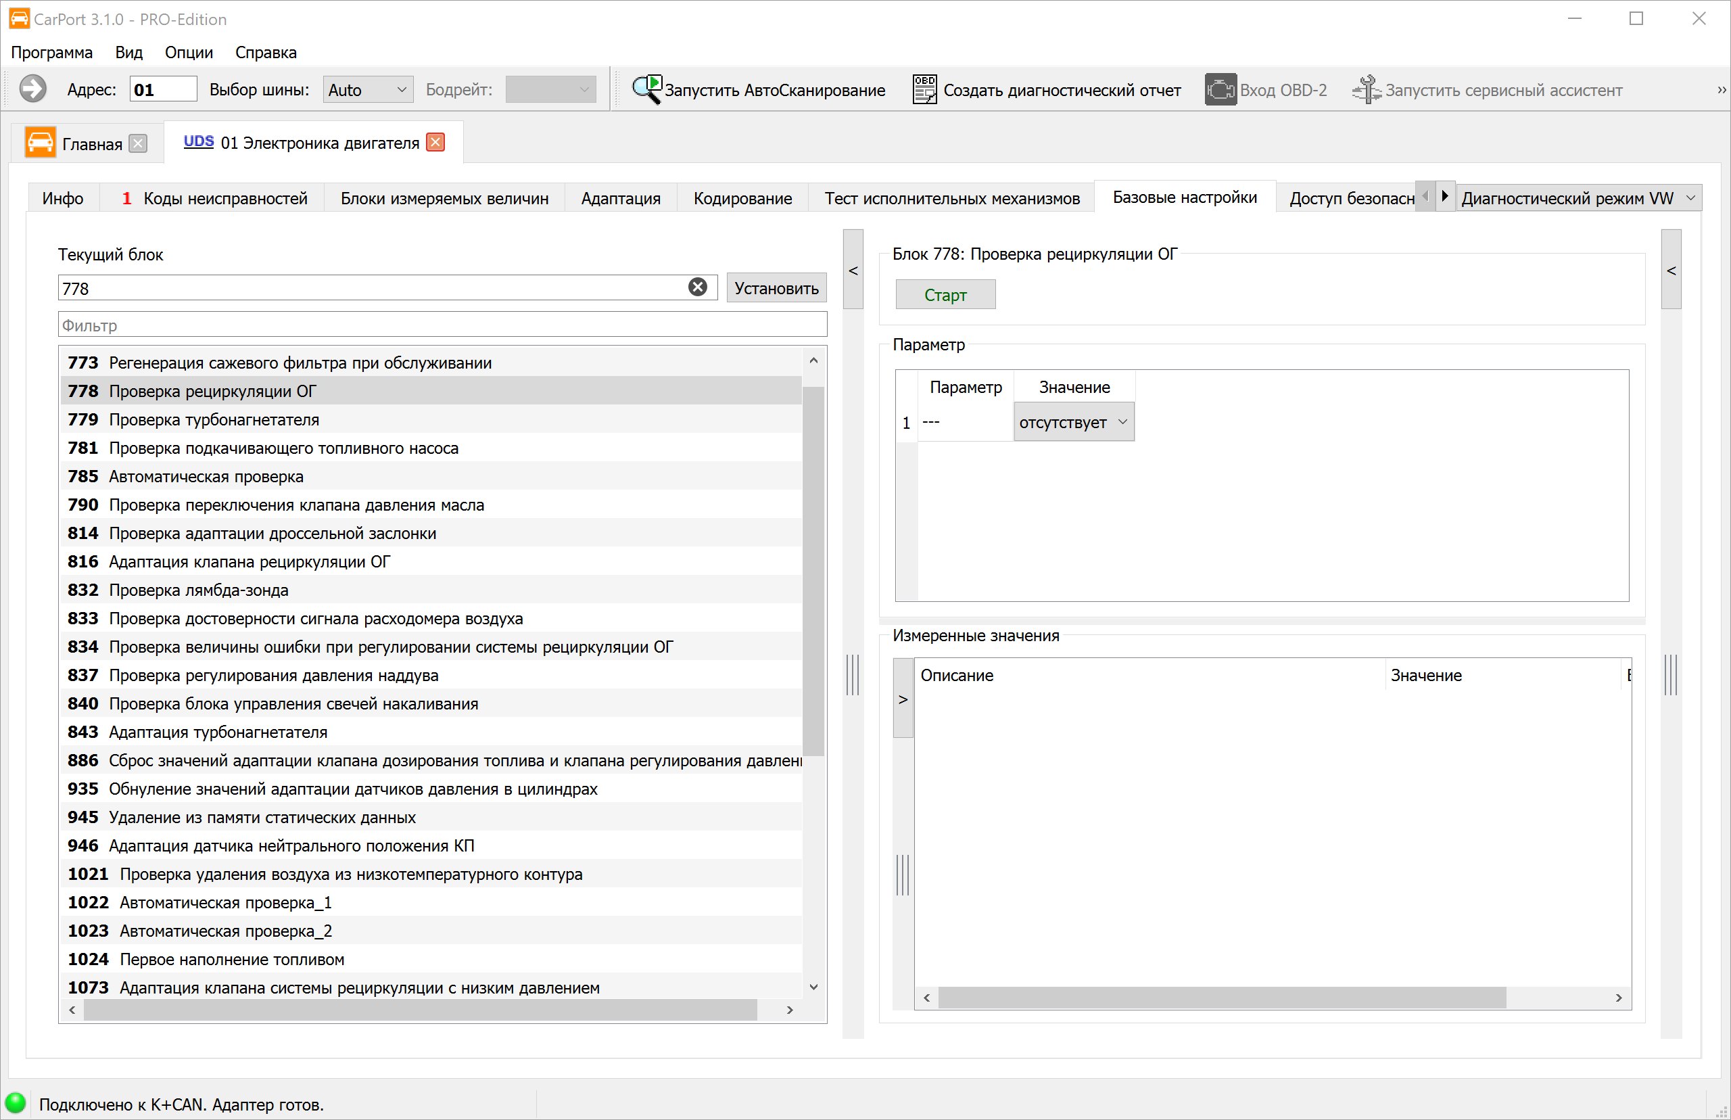Click the Установить button
This screenshot has height=1120, width=1731.
[x=776, y=288]
